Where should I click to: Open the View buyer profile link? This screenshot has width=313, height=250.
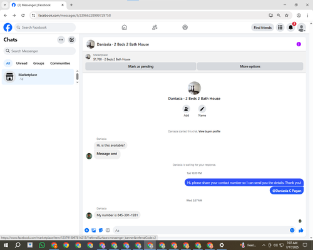tap(209, 131)
